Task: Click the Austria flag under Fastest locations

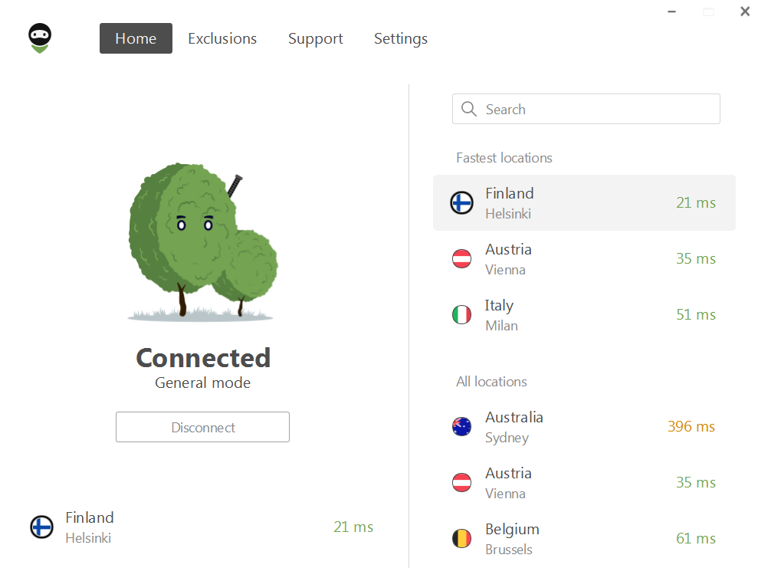Action: pos(461,258)
